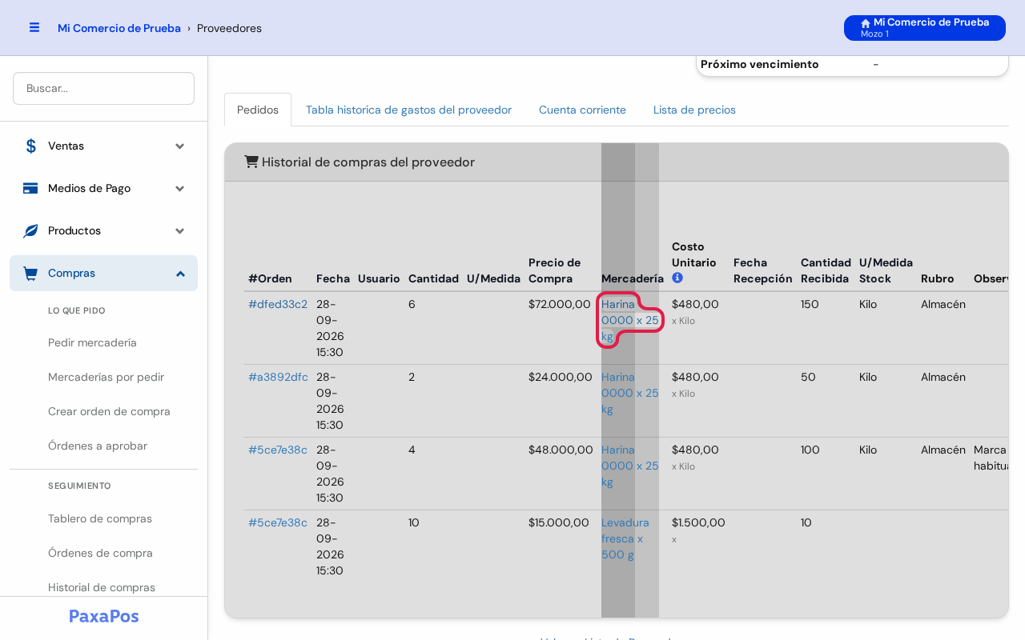Expand the Productos menu chevron
This screenshot has height=640, width=1025.
pos(180,230)
